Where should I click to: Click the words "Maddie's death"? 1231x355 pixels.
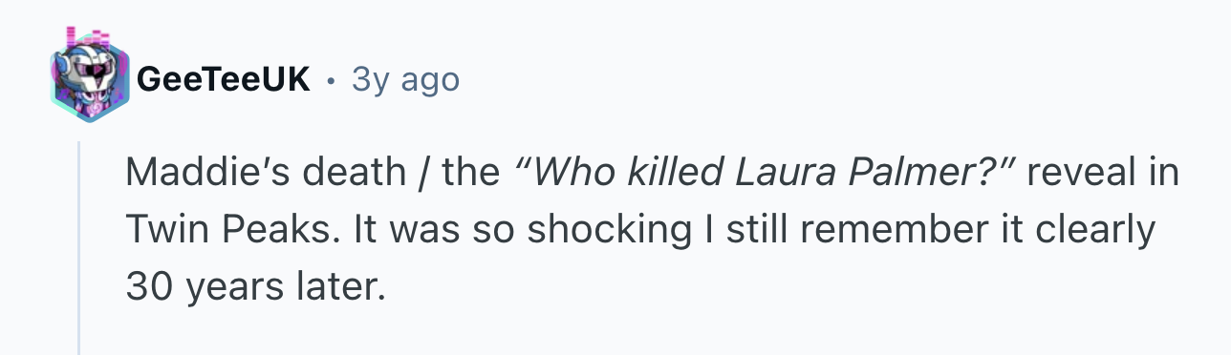[x=266, y=173]
